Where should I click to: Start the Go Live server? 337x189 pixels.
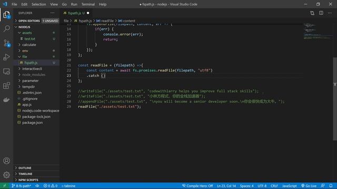309,186
